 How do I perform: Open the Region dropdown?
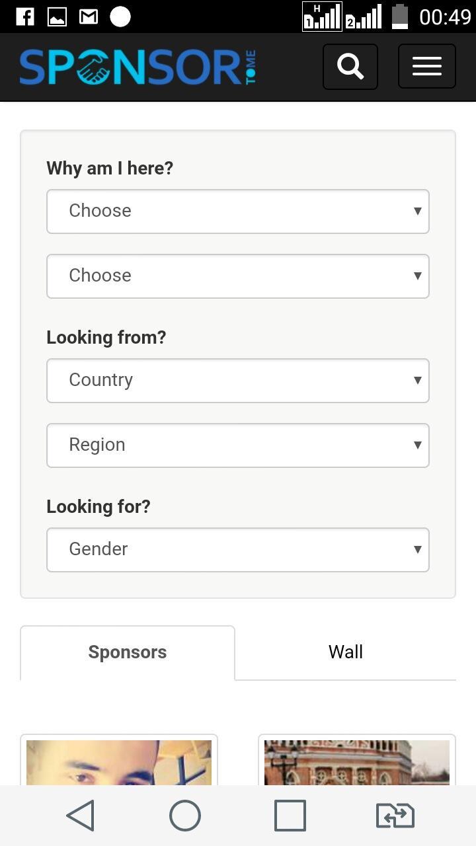pyautogui.click(x=238, y=445)
